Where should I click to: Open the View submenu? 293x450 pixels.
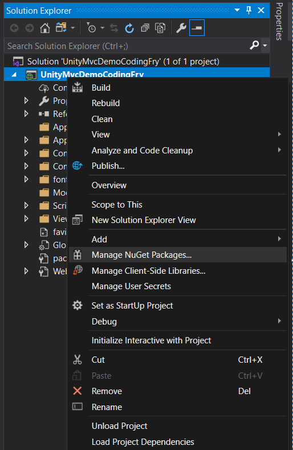178,134
